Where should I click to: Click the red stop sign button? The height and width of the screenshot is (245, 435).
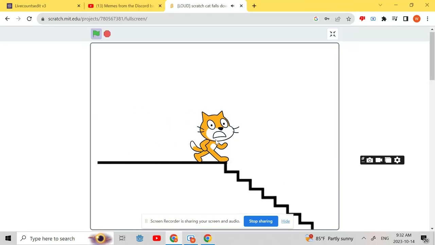(x=107, y=34)
